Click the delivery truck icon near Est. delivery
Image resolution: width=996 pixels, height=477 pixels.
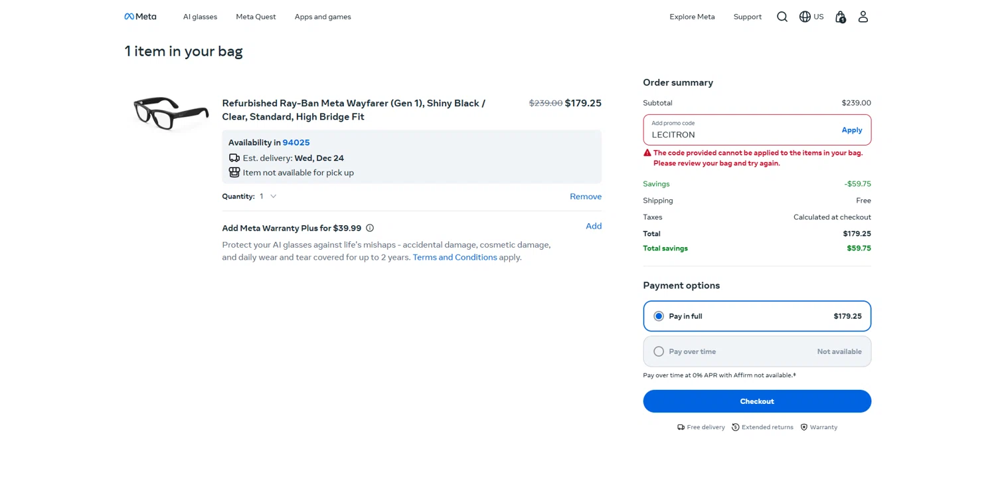(234, 158)
